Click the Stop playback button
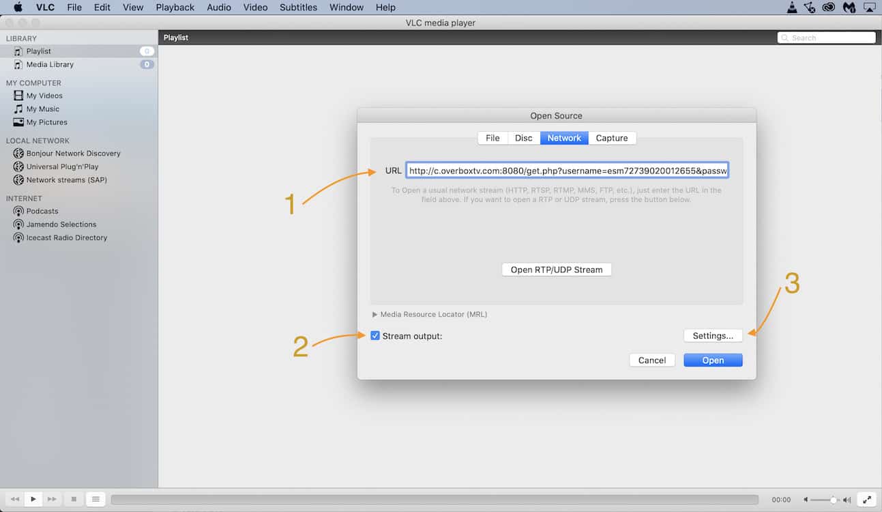Screen dimensions: 882x512 (x=74, y=499)
